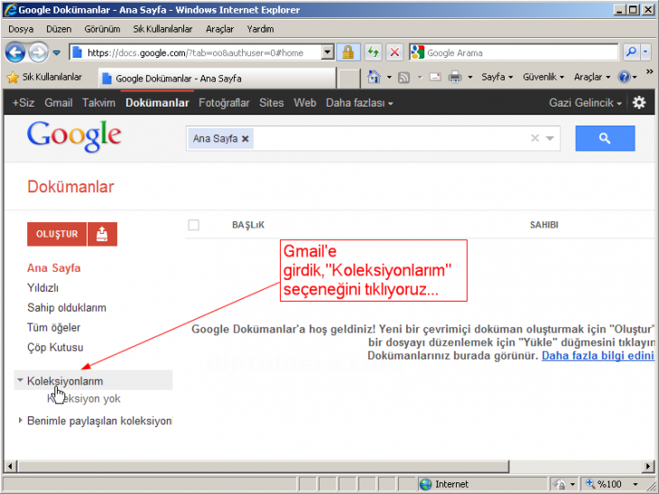659x494 pixels.
Task: Click the Print icon in the command bar
Action: point(455,78)
